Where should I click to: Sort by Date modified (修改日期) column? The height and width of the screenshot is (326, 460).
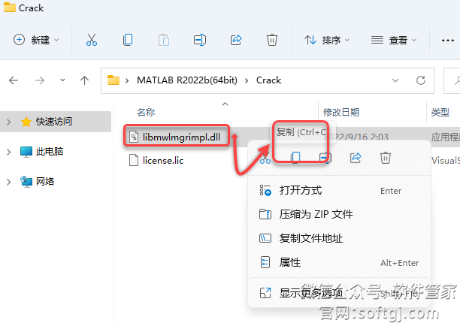click(x=341, y=112)
